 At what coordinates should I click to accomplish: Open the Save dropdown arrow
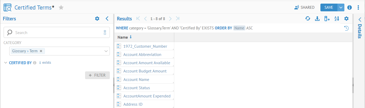pos(341,7)
